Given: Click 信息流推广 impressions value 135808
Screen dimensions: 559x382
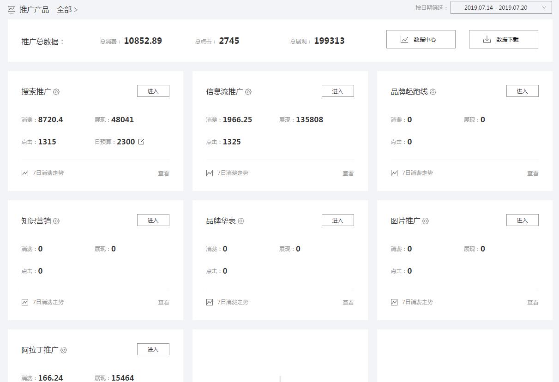Looking at the screenshot, I should click(309, 119).
